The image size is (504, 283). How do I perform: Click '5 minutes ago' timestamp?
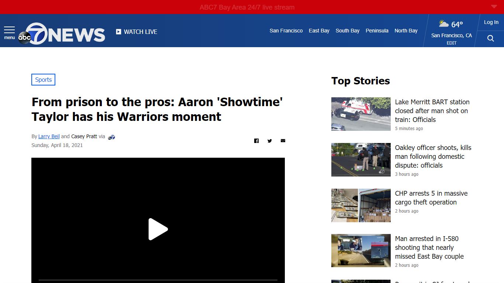(x=409, y=129)
